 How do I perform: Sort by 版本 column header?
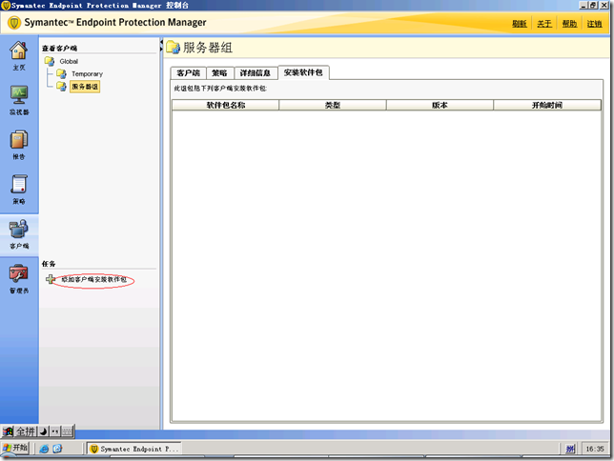pos(440,105)
